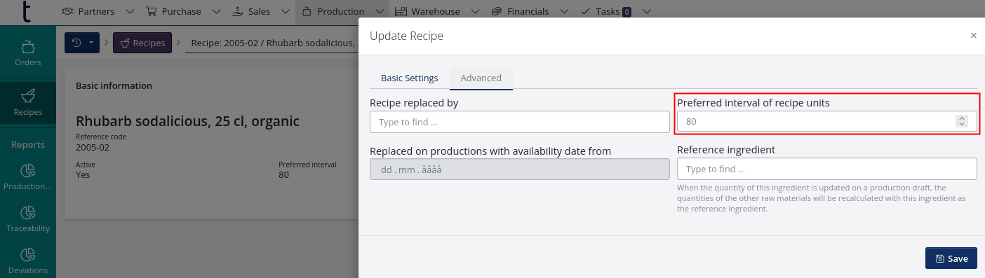This screenshot has height=278, width=985.
Task: Click the Reports sidebar heading
Action: [x=28, y=144]
